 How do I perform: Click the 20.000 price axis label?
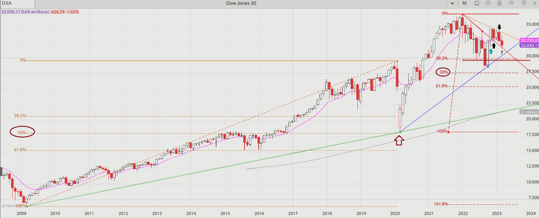point(532,119)
